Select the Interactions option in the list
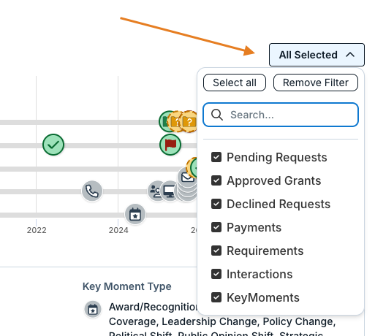This screenshot has width=375, height=336. (252, 274)
